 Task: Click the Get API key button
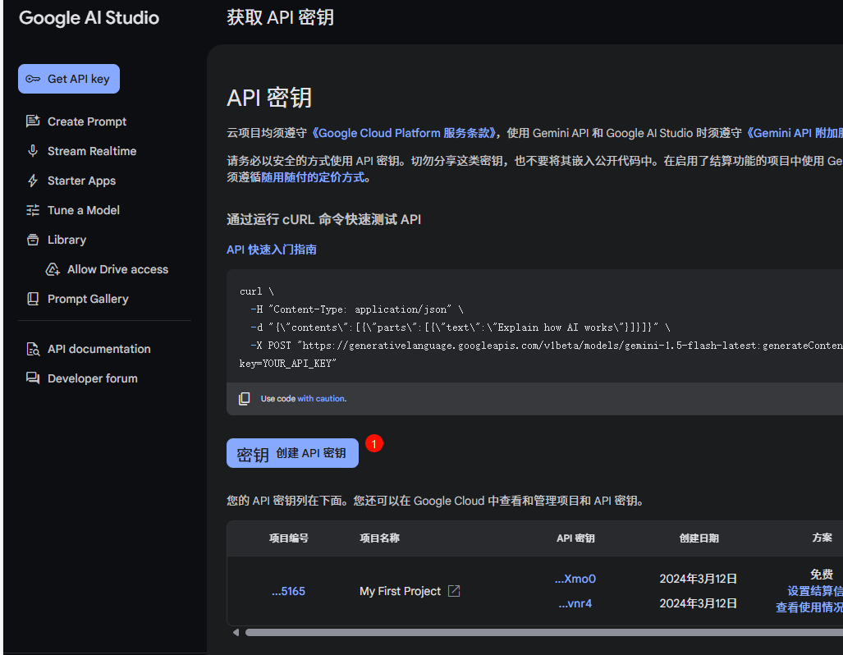coord(69,79)
